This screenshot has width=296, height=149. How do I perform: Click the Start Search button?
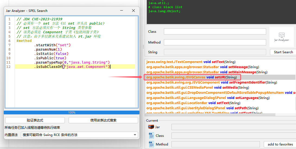(283, 52)
